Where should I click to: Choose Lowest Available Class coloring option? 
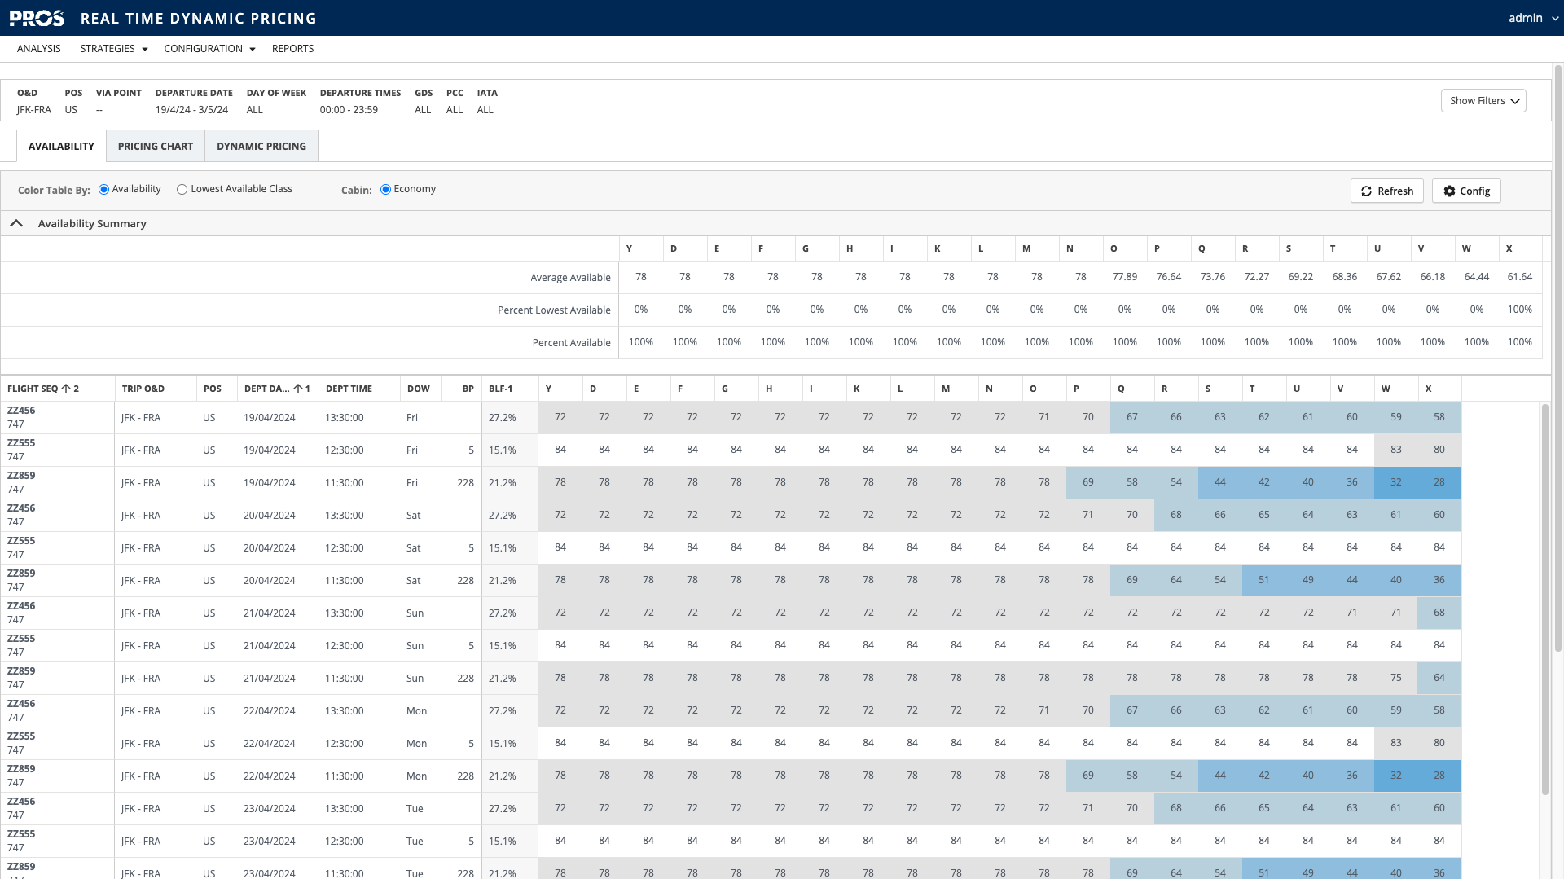[x=182, y=188]
